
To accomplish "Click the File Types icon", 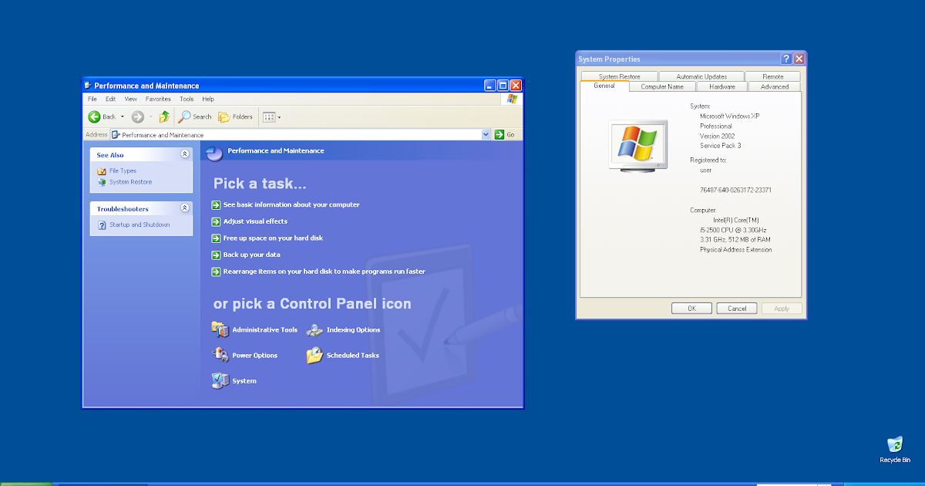I will point(102,171).
